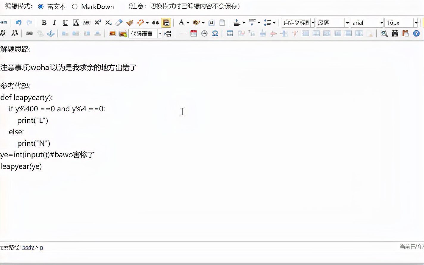Switch to HTML source view
The height and width of the screenshot is (265, 424).
click(x=4, y=23)
